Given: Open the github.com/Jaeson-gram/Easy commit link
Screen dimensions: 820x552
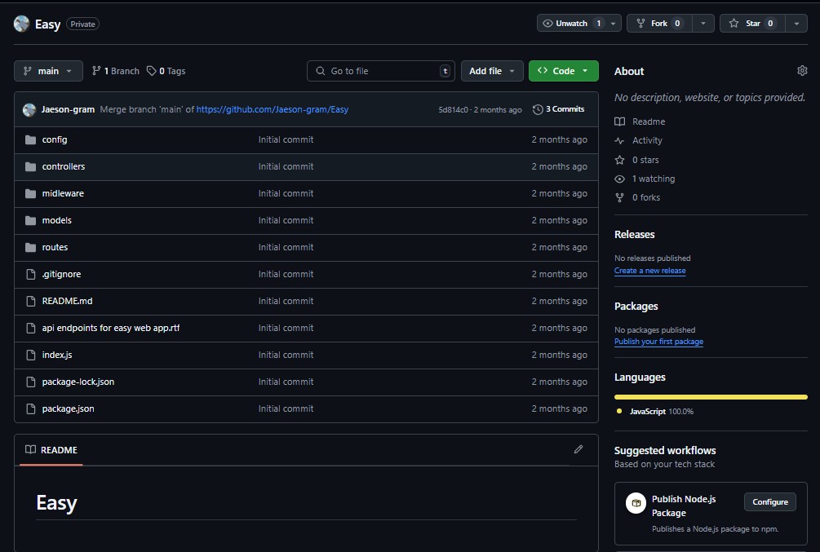Looking at the screenshot, I should (273, 110).
